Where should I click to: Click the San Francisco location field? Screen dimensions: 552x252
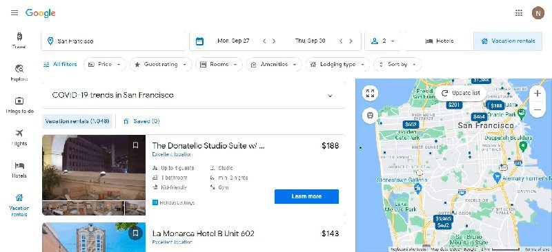tap(114, 41)
